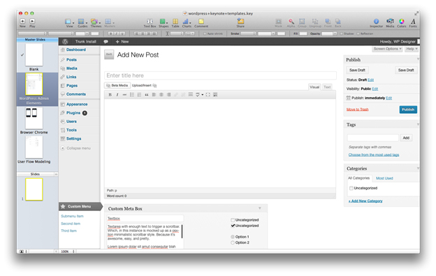
Task: Click the Alpha tool icon
Action: [x=291, y=22]
